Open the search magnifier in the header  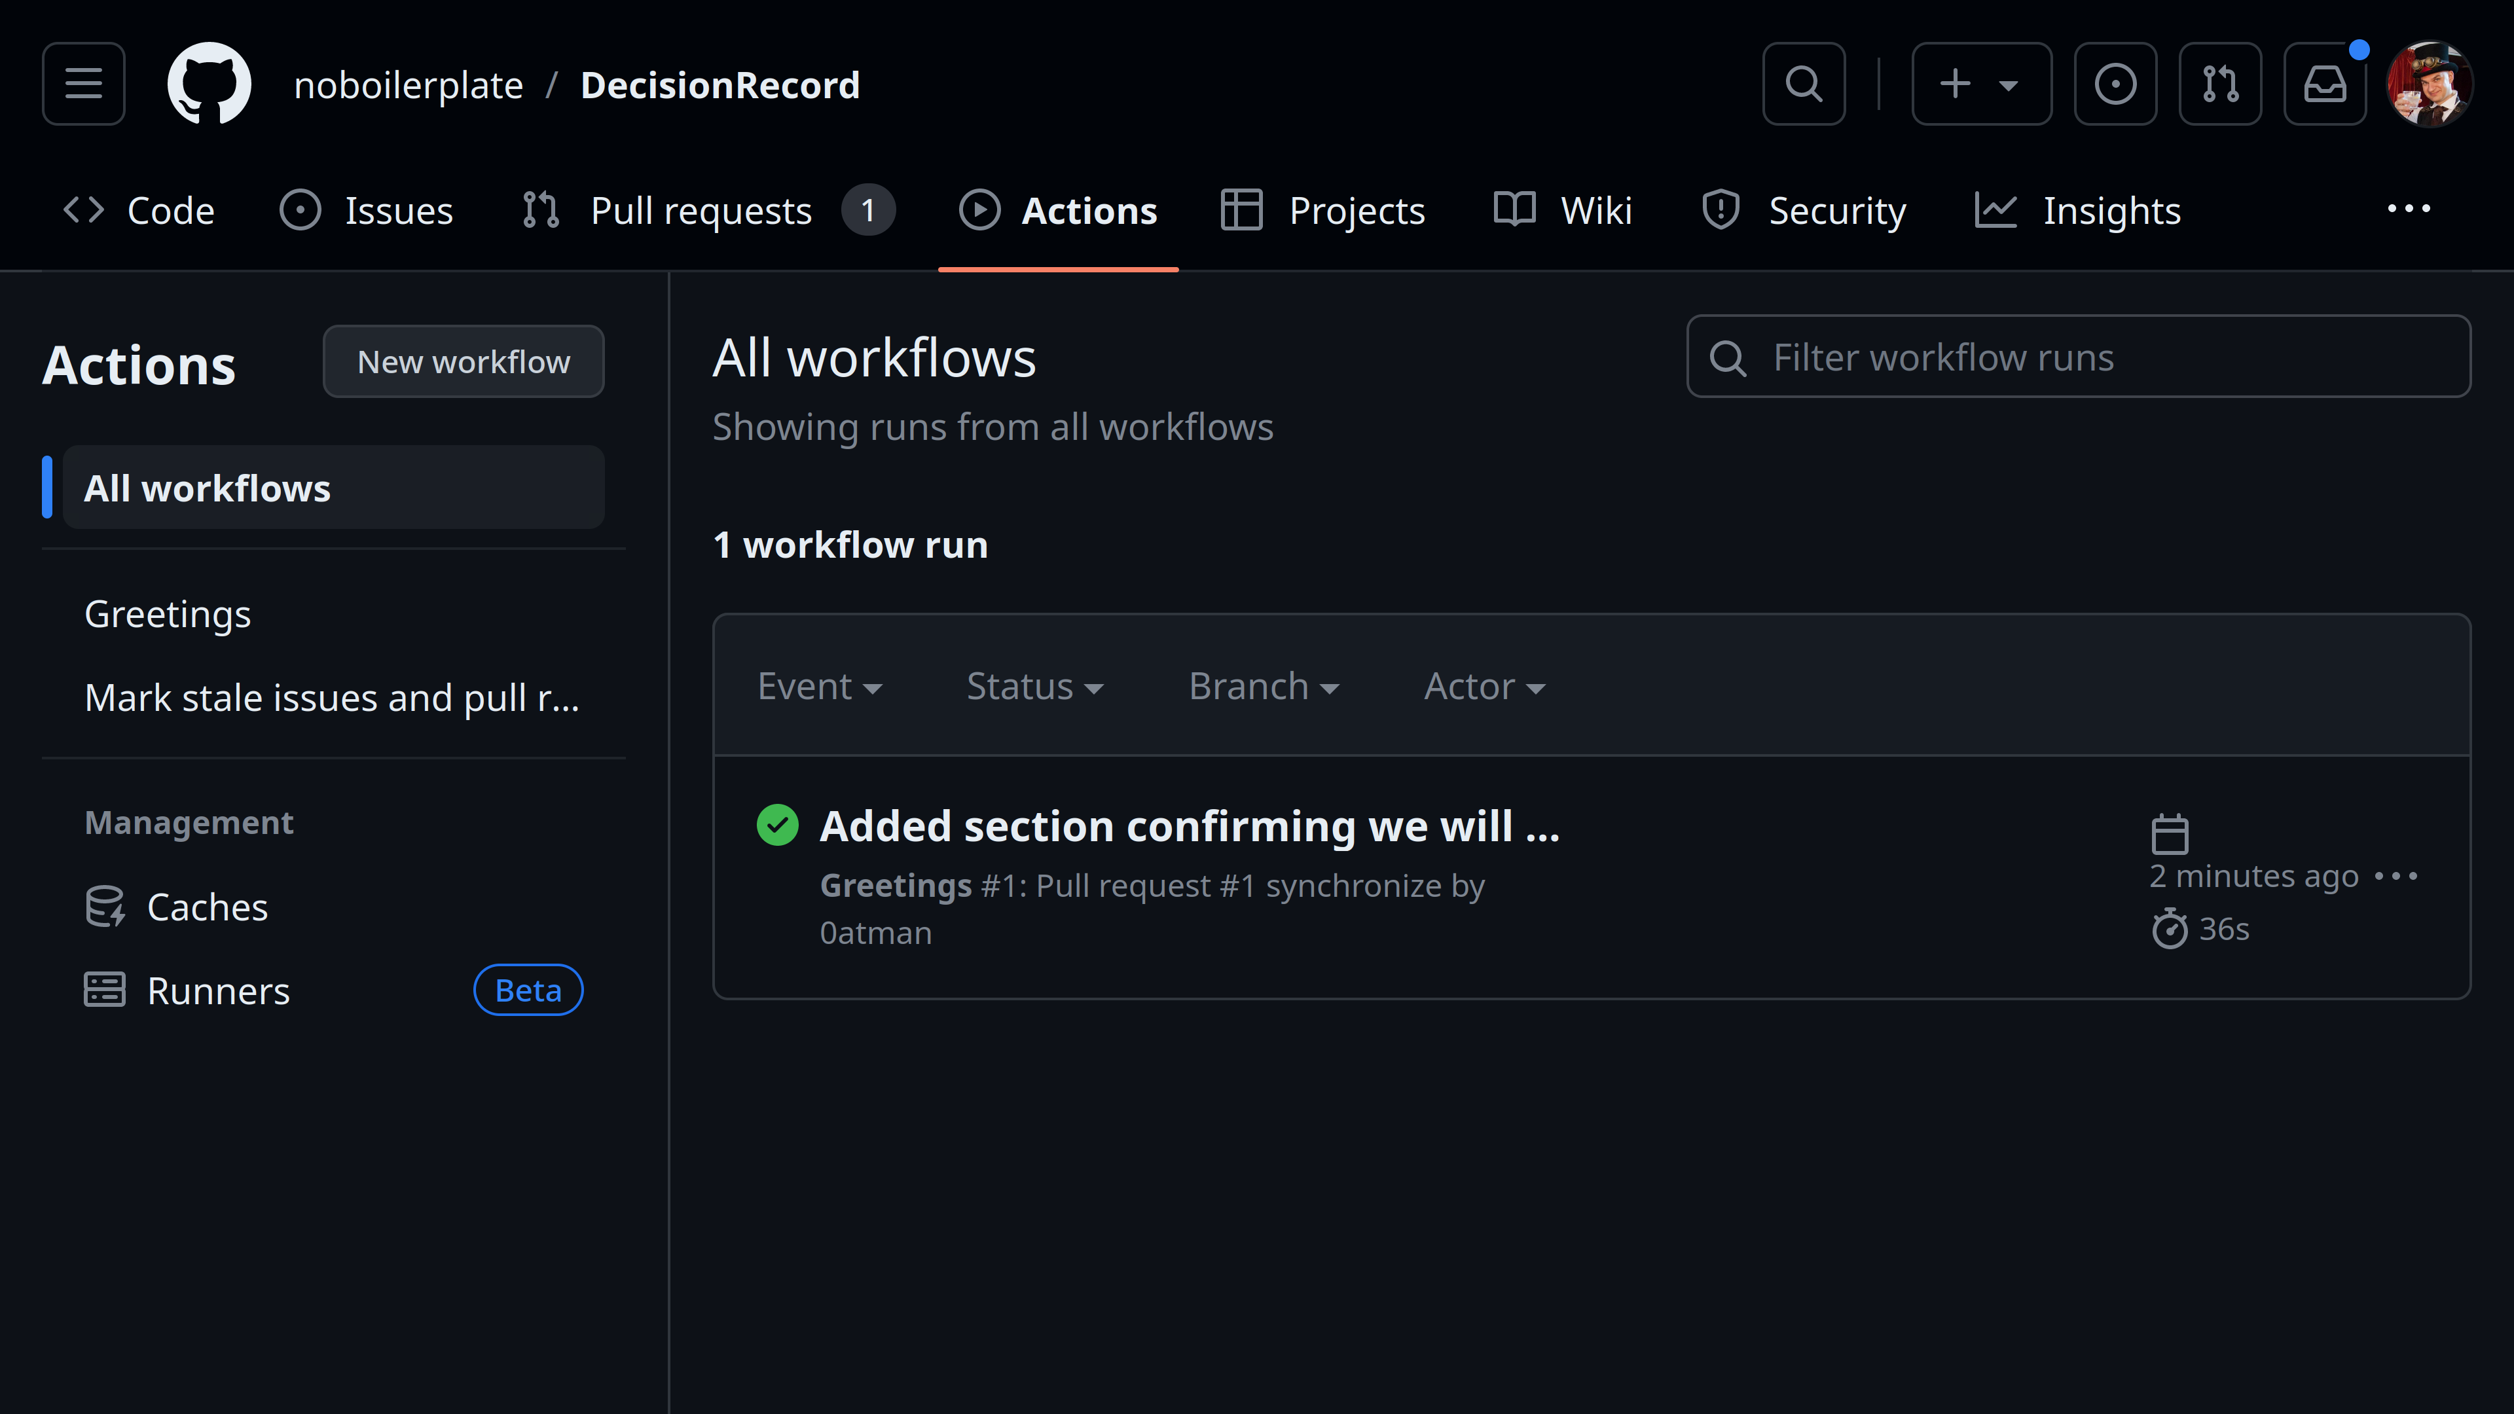point(1804,84)
